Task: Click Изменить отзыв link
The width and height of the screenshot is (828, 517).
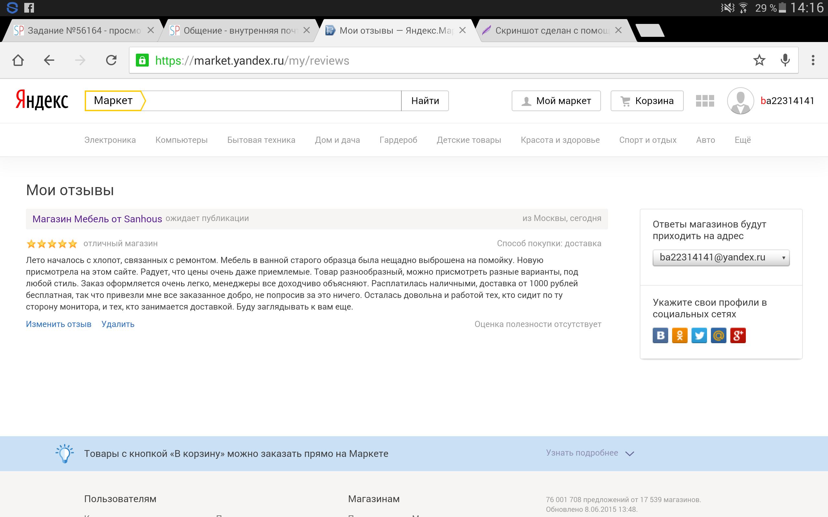Action: [x=59, y=324]
